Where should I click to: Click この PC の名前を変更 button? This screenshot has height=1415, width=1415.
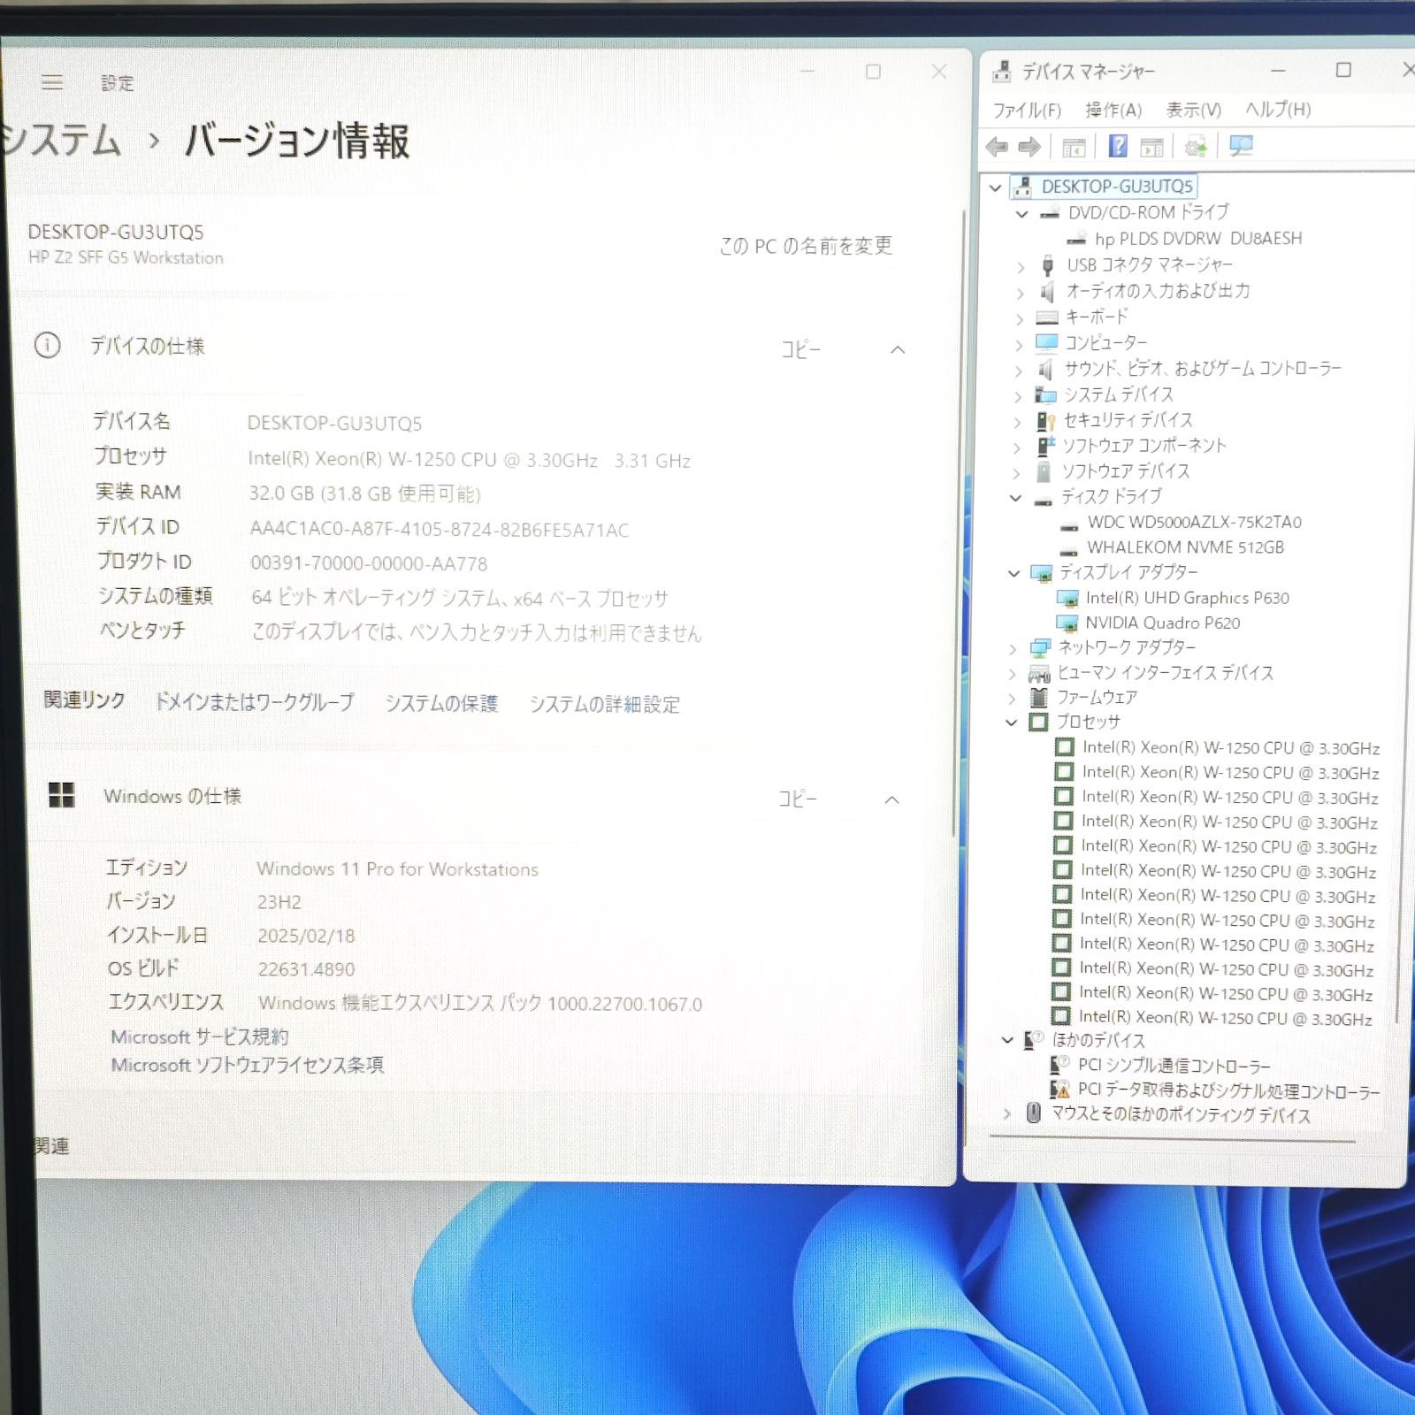coord(806,246)
